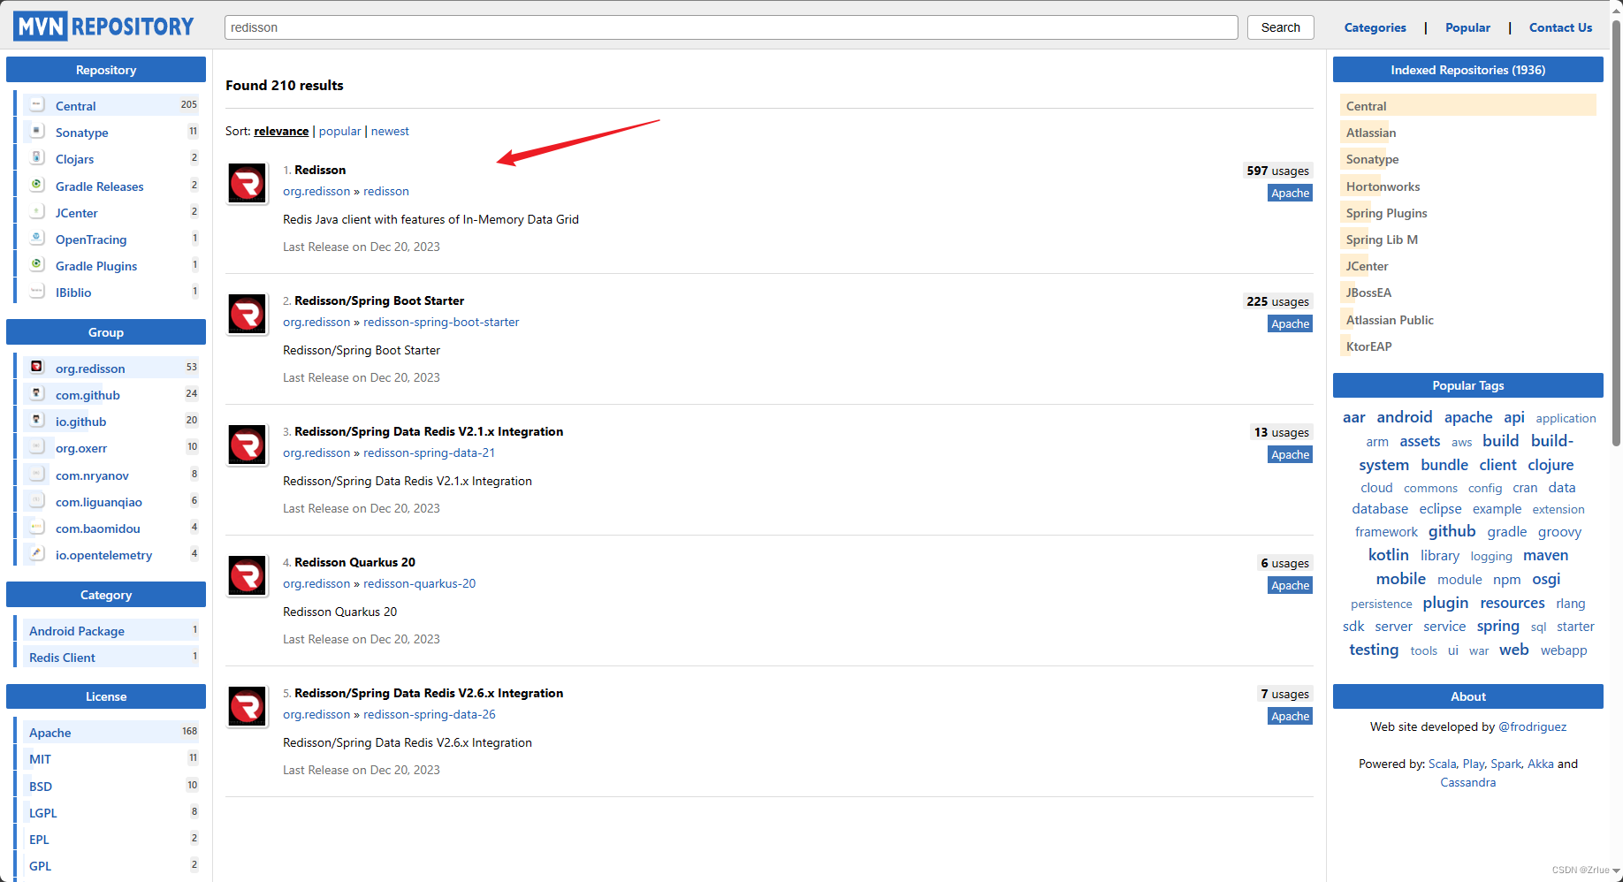
Task: Open KtorEAP indexed repository
Action: coord(1368,346)
